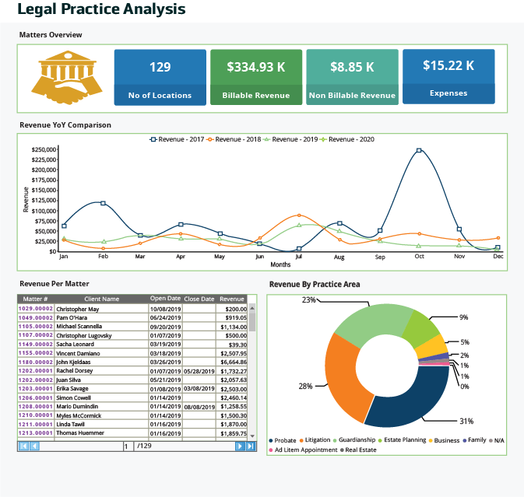Select the No of Locations card
Screen dimensions: 524x497
tap(160, 77)
